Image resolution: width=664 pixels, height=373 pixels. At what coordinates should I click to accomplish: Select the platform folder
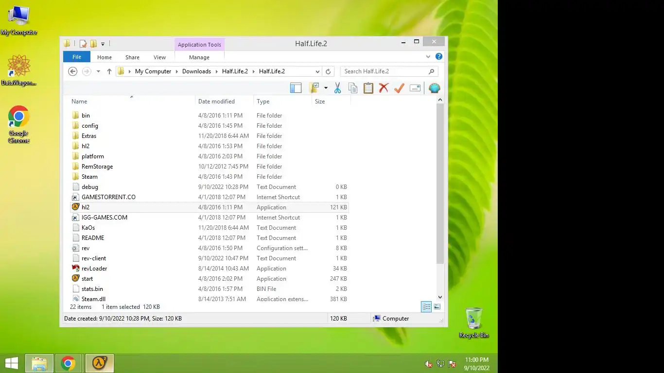[x=92, y=156]
